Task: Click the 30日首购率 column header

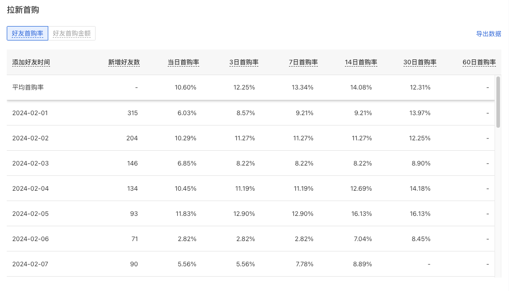Action: coord(420,62)
